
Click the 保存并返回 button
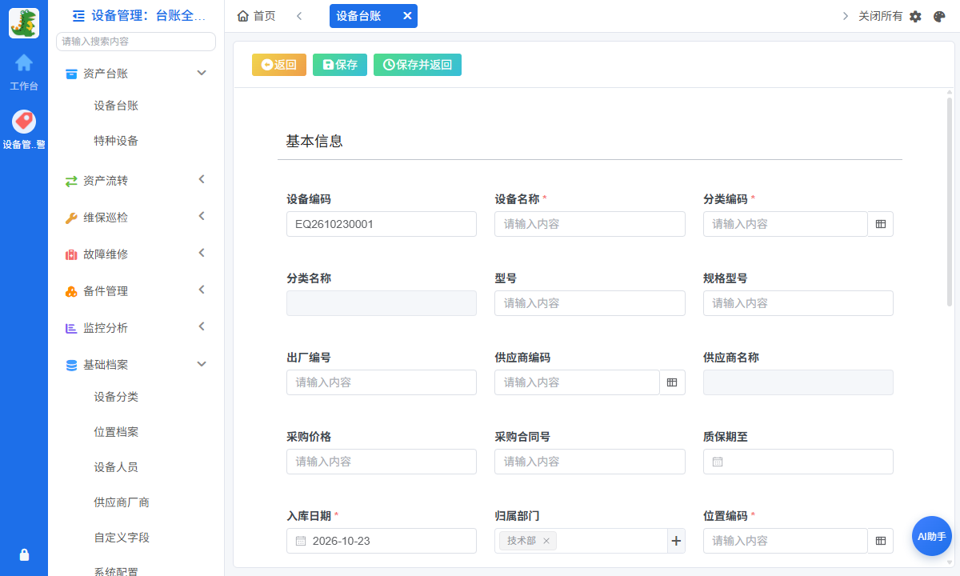(x=418, y=65)
